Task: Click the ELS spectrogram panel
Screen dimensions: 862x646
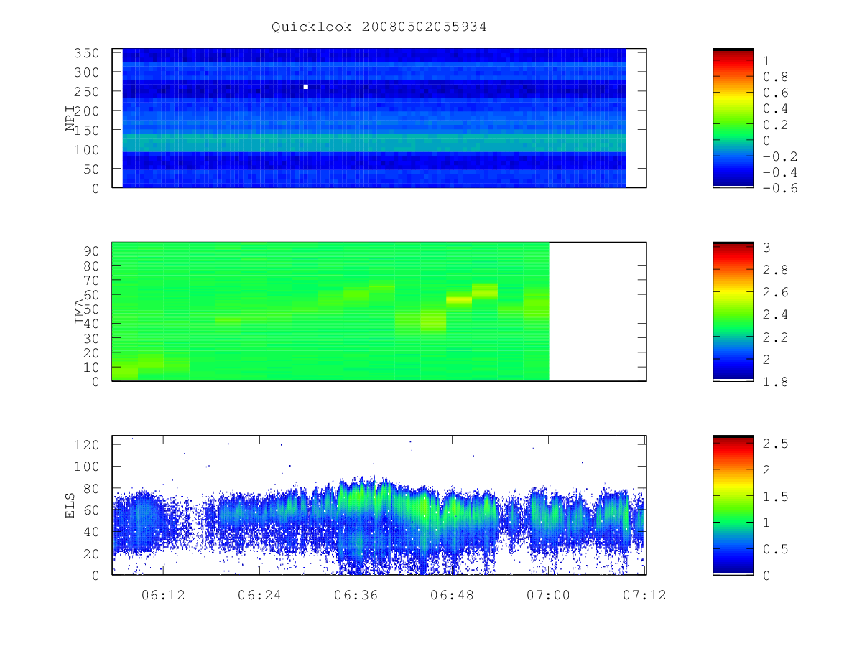Action: 379,505
